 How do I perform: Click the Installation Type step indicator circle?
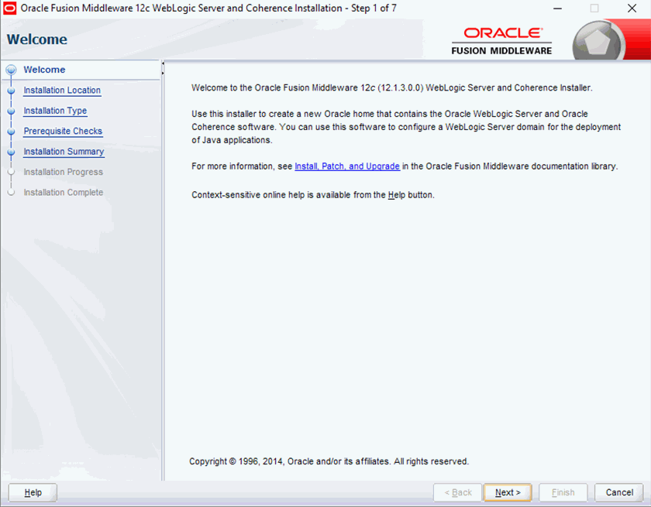pyautogui.click(x=11, y=111)
